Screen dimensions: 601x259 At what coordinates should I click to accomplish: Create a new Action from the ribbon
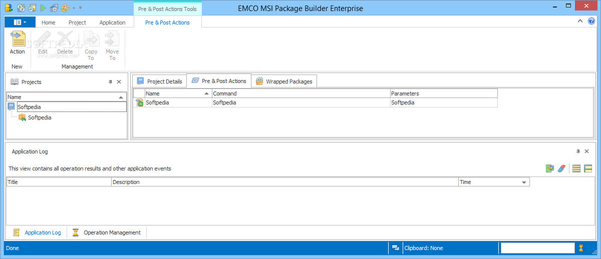pyautogui.click(x=18, y=43)
